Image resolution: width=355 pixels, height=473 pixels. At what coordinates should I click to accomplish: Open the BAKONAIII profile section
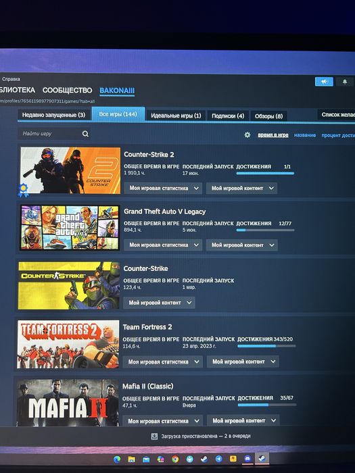pos(117,91)
